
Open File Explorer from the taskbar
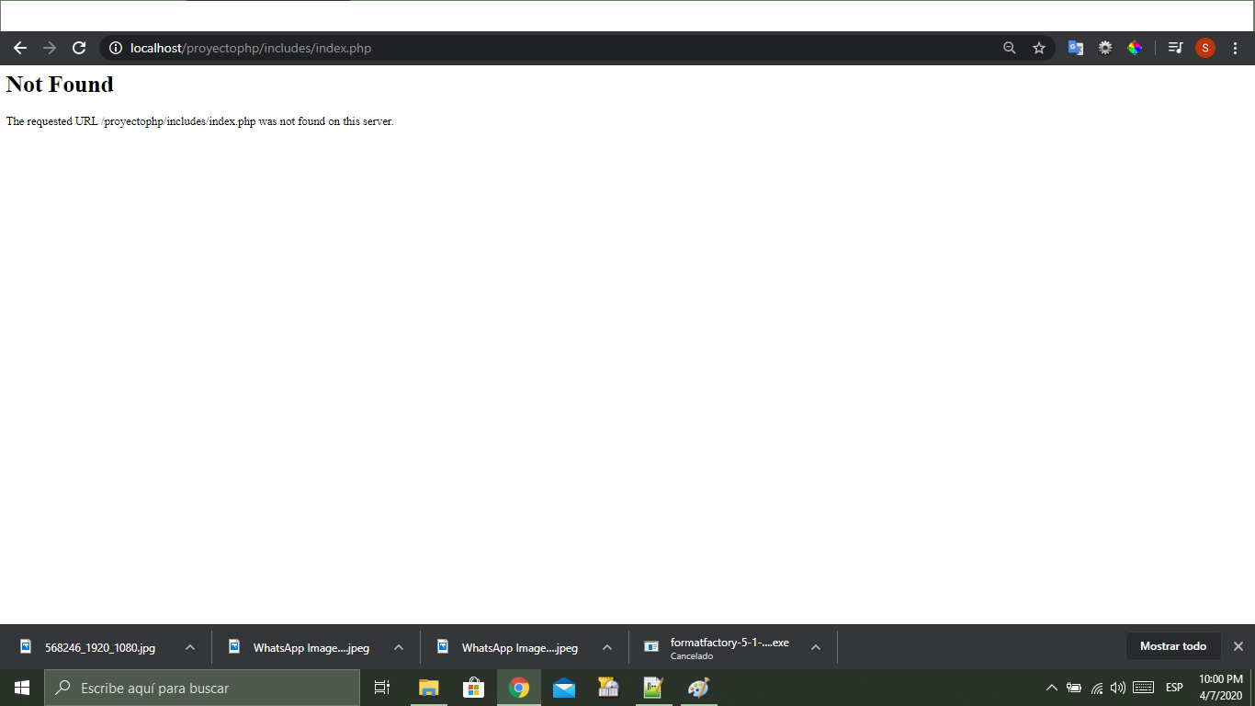[429, 688]
